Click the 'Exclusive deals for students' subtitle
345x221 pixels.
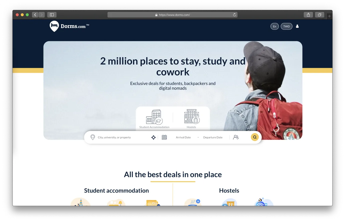(173, 86)
